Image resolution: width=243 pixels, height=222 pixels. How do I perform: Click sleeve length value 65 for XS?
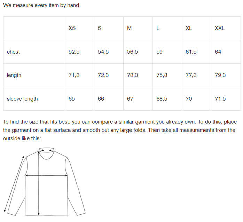coord(72,99)
